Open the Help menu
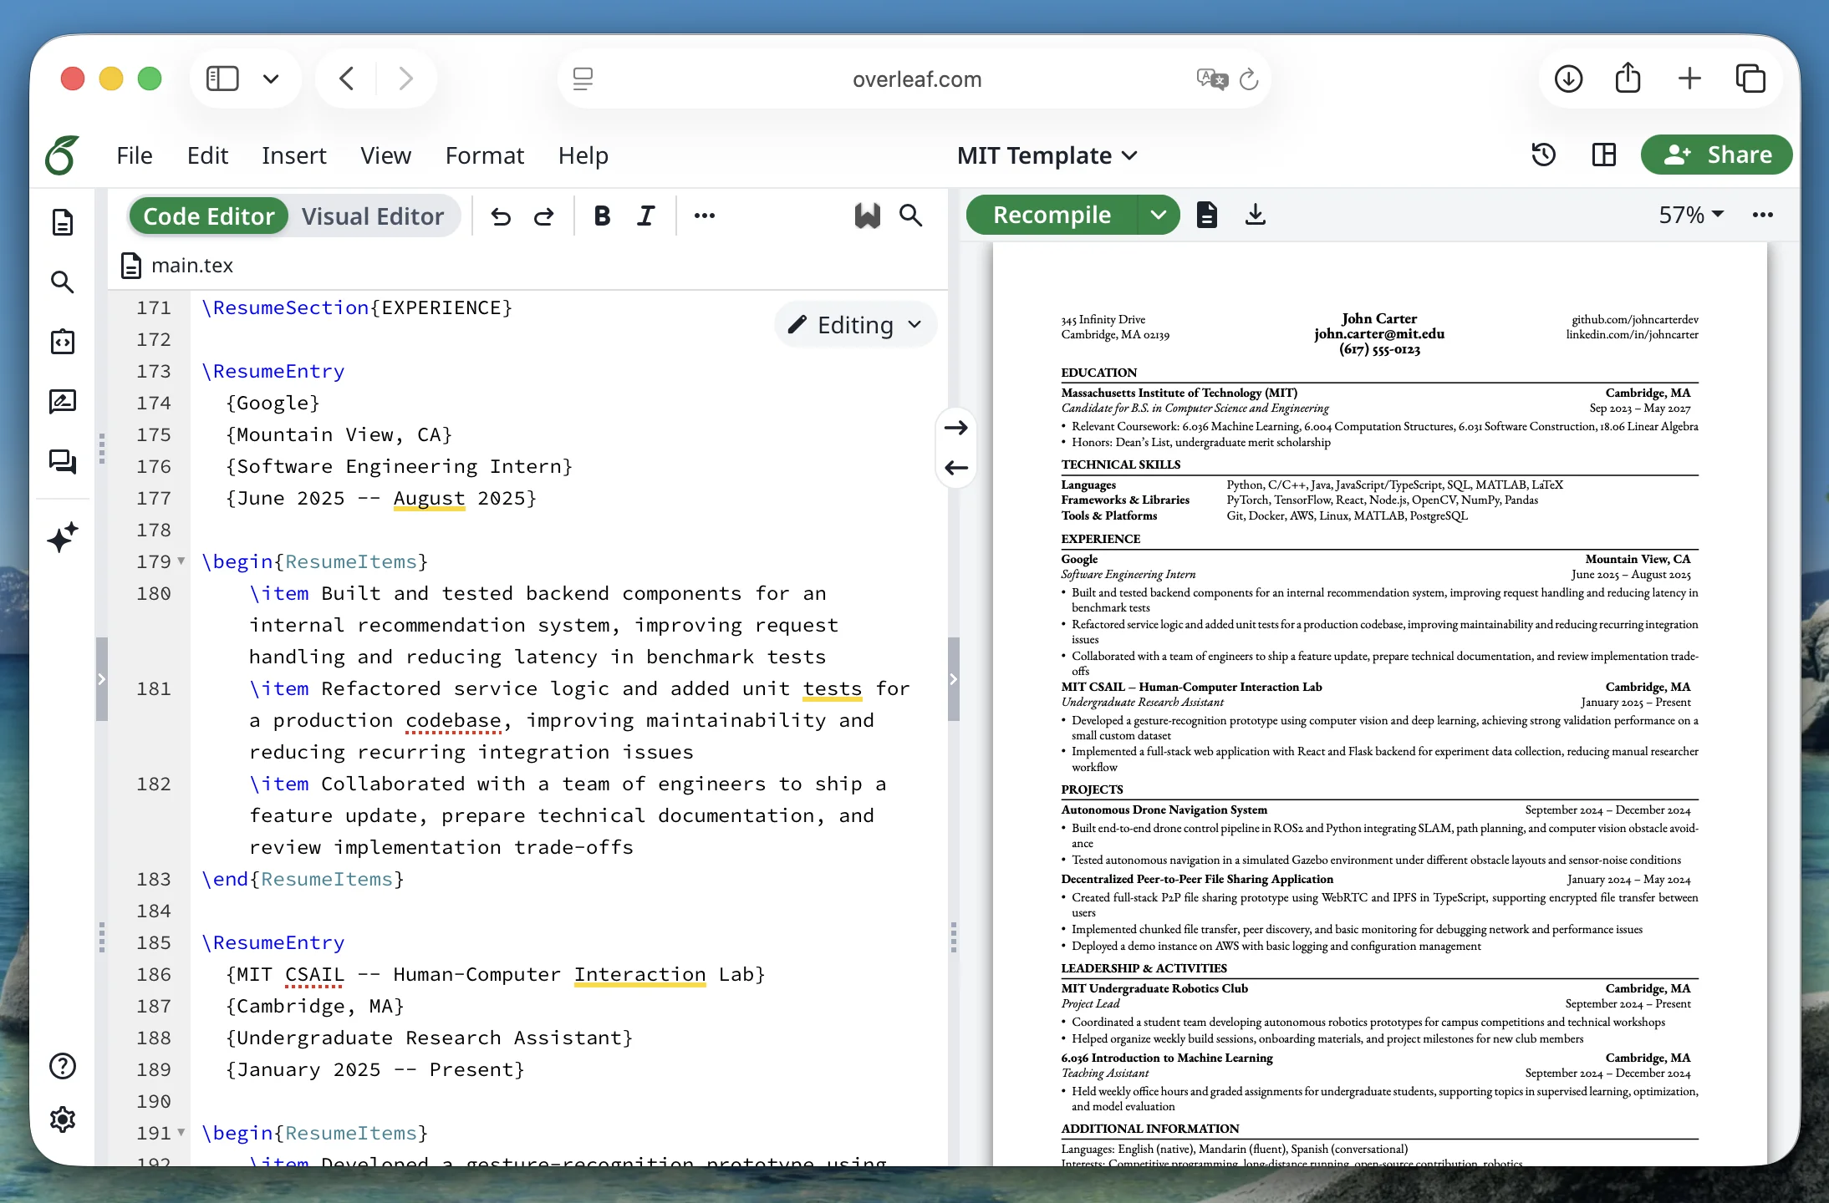Viewport: 1829px width, 1203px height. click(x=583, y=155)
